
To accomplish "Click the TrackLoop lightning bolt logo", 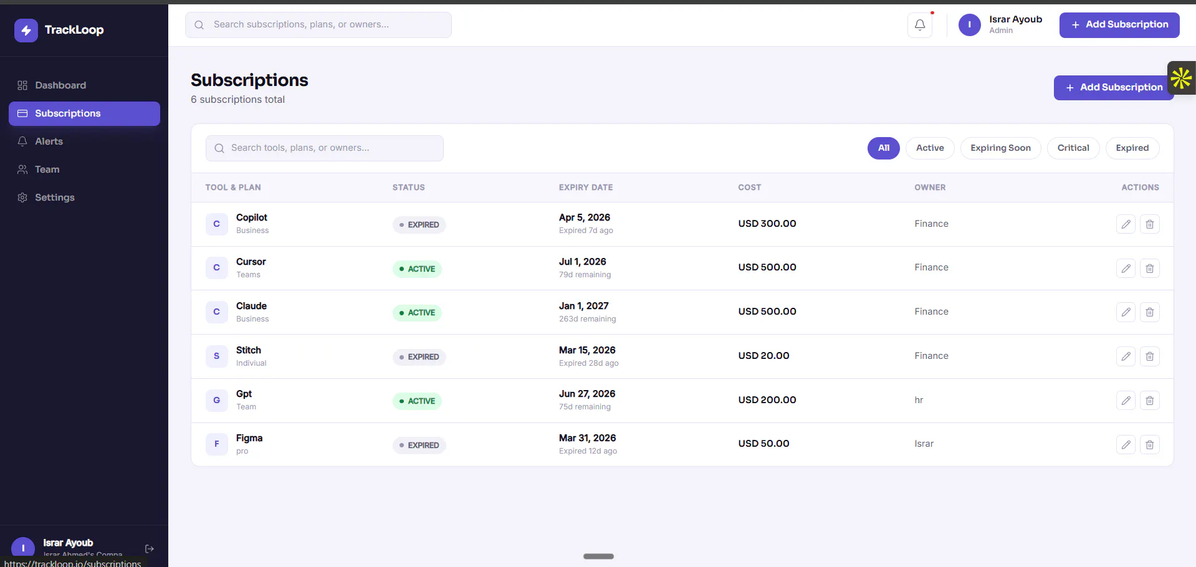I will coord(26,30).
